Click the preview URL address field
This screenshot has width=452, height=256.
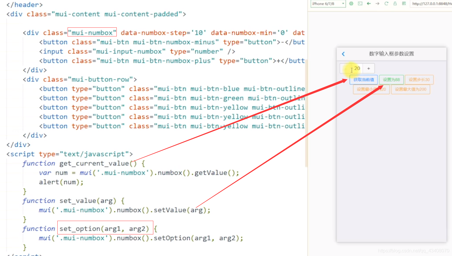pos(431,4)
